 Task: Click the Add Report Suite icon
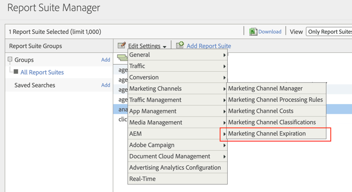click(180, 45)
